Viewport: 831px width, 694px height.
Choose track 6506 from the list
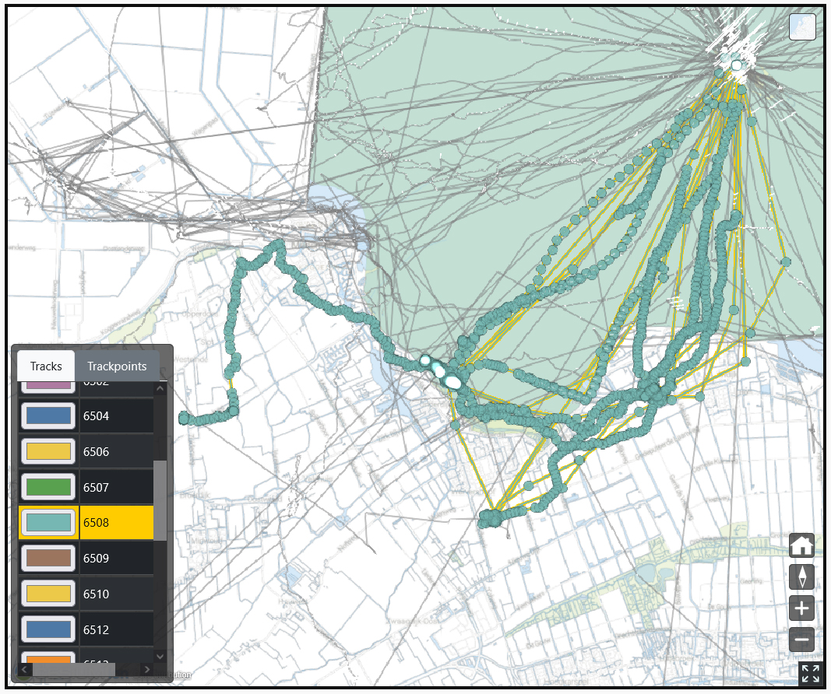click(117, 451)
